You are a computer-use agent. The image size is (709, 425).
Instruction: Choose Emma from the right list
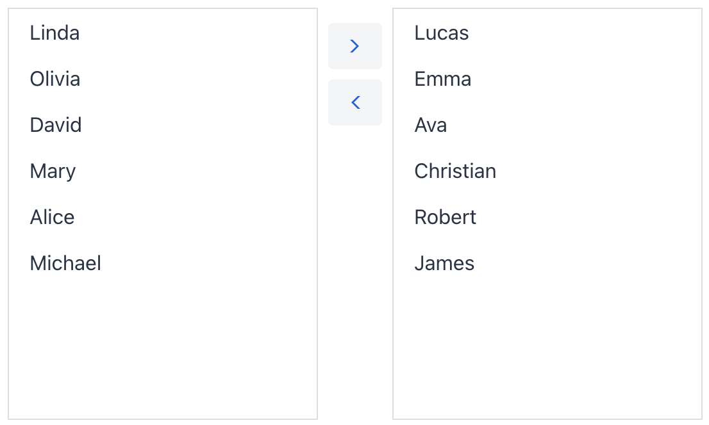click(x=443, y=79)
